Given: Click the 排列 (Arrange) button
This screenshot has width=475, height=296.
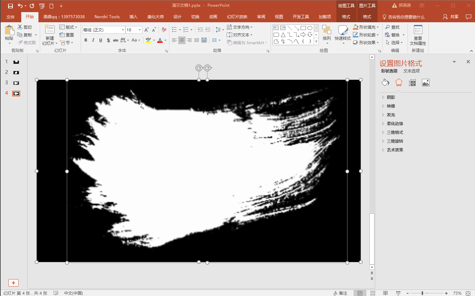Looking at the screenshot, I should pos(327,35).
